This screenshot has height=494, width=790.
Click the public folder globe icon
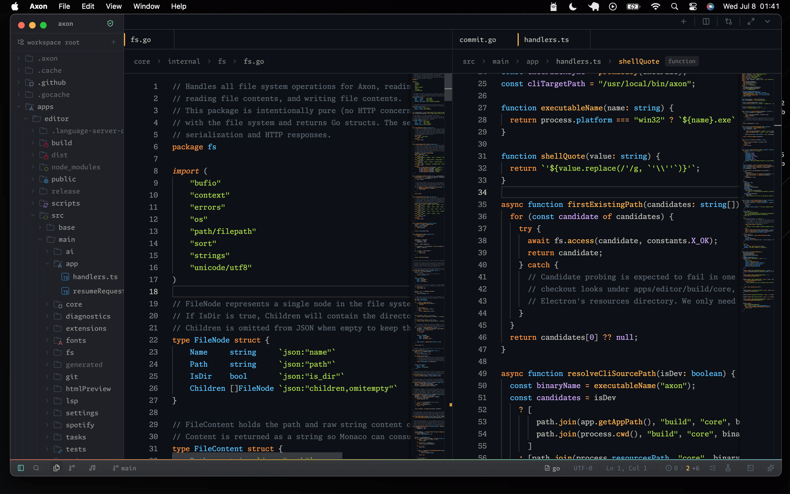pyautogui.click(x=44, y=179)
